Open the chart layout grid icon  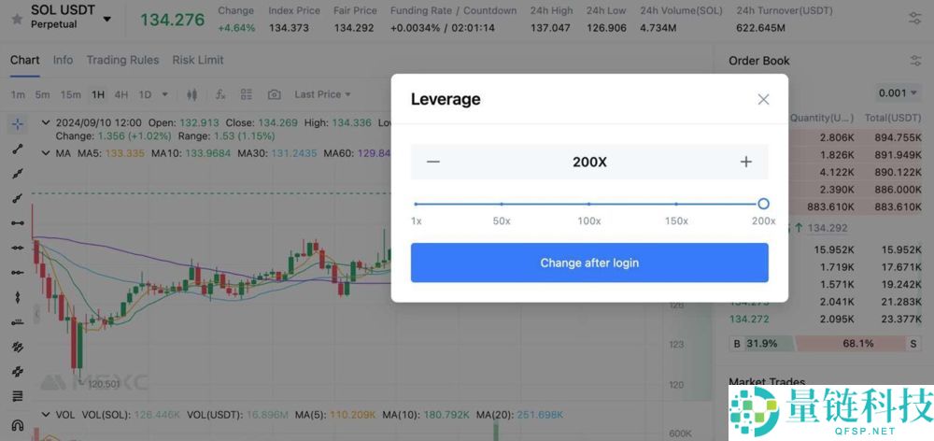click(247, 94)
